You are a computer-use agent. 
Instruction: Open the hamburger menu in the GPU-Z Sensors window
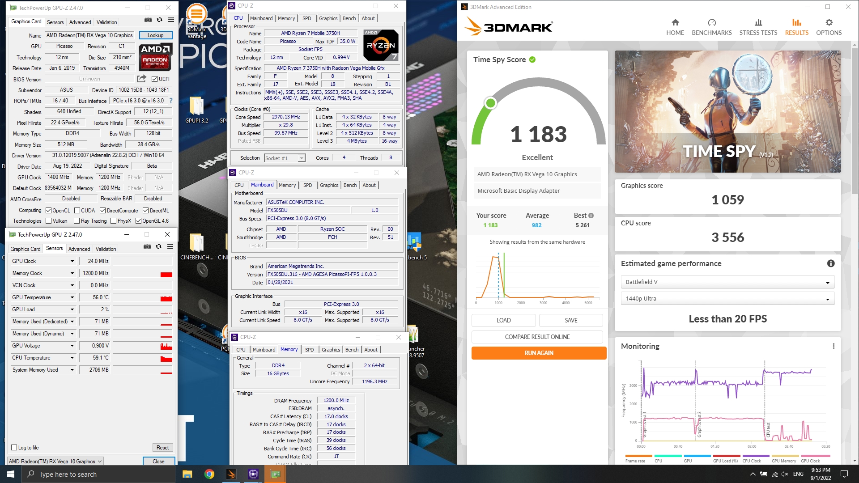(170, 246)
